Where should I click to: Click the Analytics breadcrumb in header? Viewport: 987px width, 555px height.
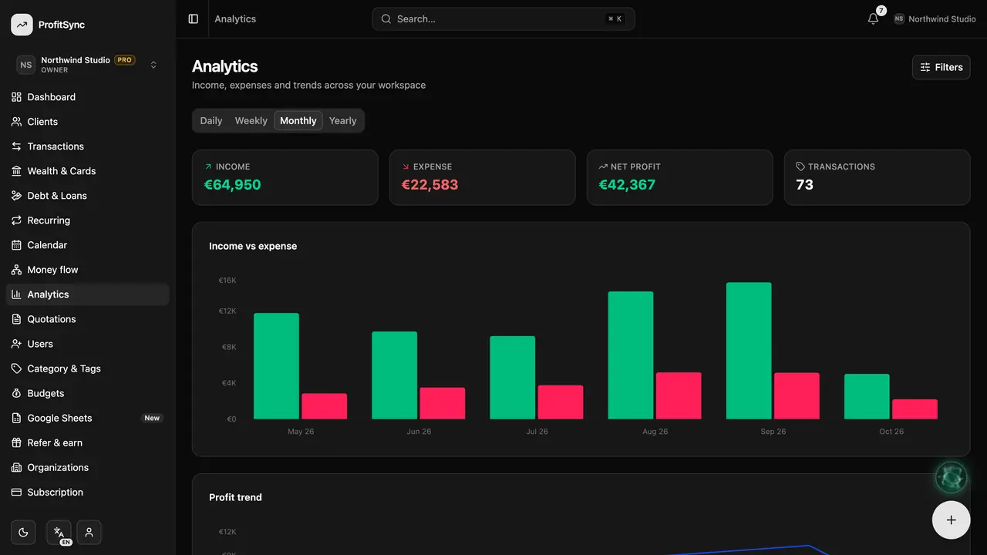pyautogui.click(x=235, y=19)
